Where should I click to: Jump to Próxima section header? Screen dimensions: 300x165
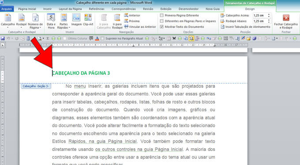coord(132,21)
